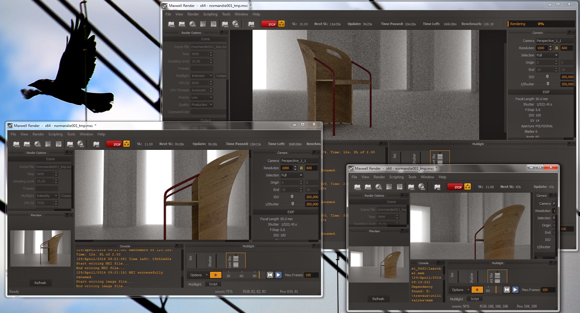Viewport: 580px width, 313px height.
Task: Click Resolution width field in top window
Action: 542,48
